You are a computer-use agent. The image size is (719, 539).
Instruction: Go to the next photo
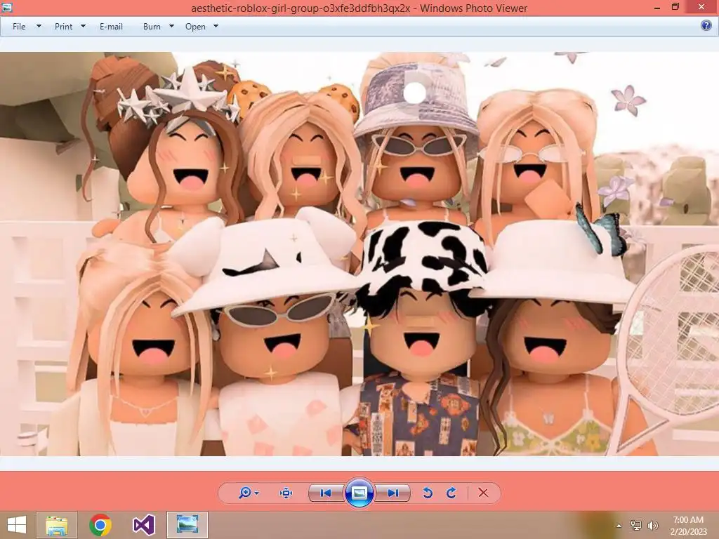tap(393, 493)
